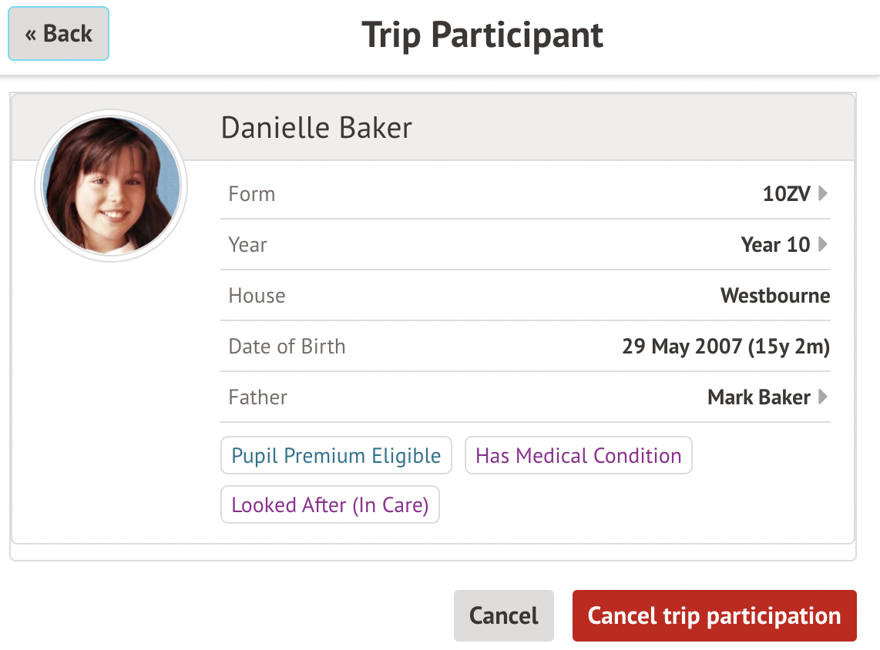This screenshot has width=880, height=650.
Task: Click the Form row label
Action: pos(252,194)
